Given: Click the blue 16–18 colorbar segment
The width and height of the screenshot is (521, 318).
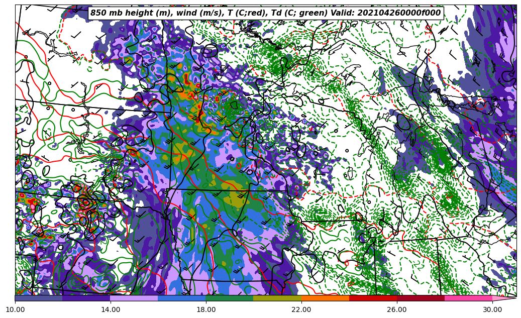Looking at the screenshot, I should click(x=182, y=298).
